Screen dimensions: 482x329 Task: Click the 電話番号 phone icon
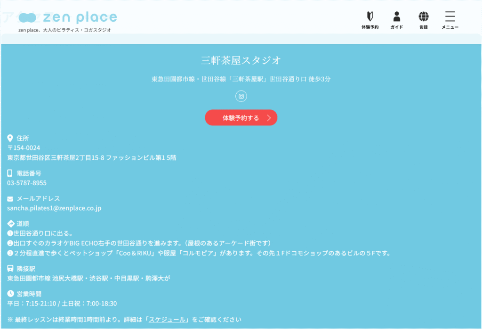(x=10, y=173)
